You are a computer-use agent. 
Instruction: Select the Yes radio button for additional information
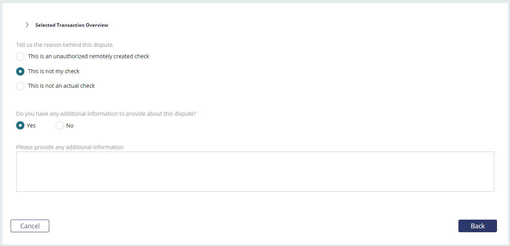pos(20,126)
